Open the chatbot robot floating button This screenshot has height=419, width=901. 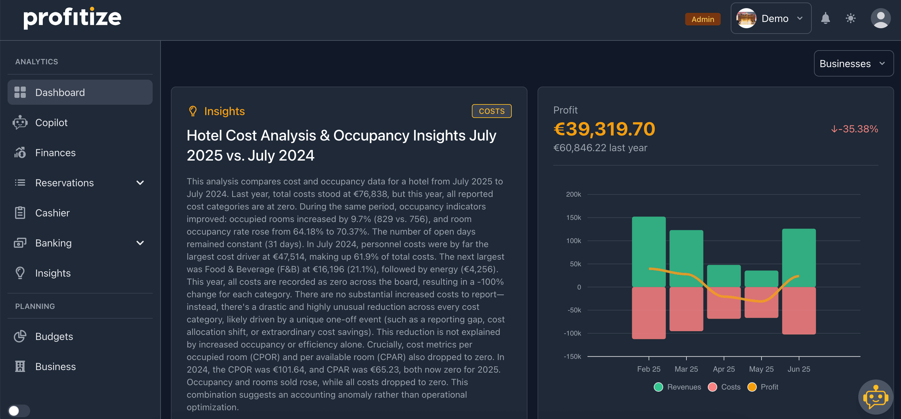pos(876,397)
